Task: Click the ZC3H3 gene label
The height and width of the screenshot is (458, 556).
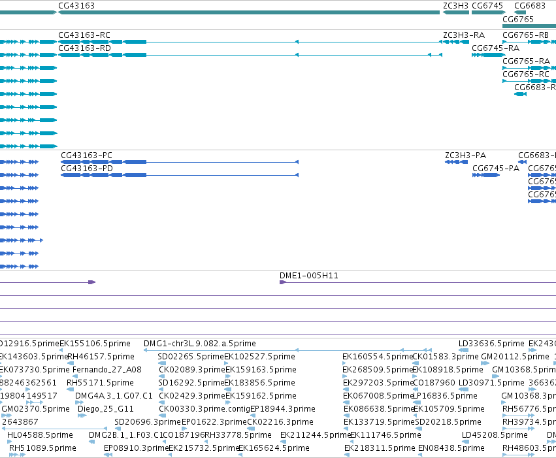Action: [x=455, y=6]
